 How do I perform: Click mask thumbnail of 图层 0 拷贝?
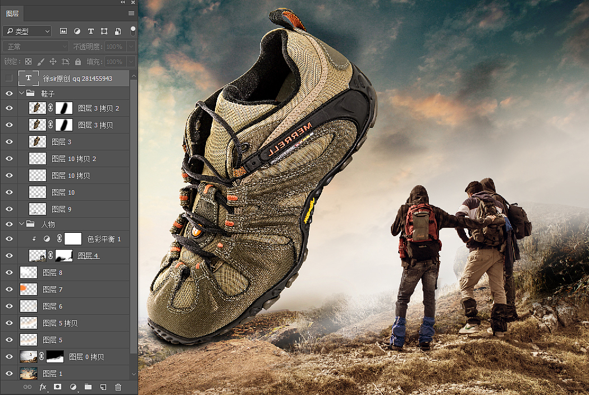click(55, 356)
